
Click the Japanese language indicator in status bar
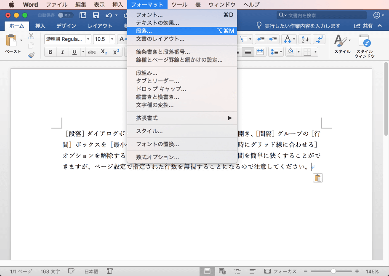pos(91,271)
